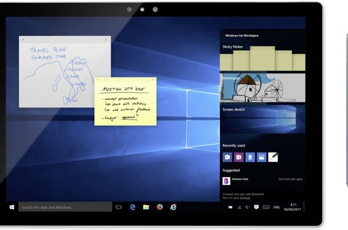Screen dimensions: 348x230
Task: Open the Action Center notifications icon
Action: coord(257,207)
